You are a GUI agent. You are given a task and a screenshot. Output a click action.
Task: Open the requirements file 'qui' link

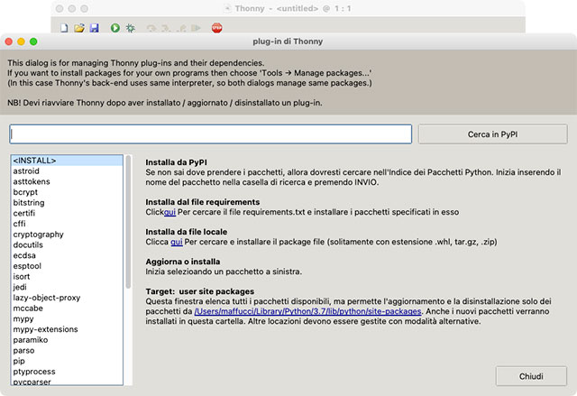169,214
